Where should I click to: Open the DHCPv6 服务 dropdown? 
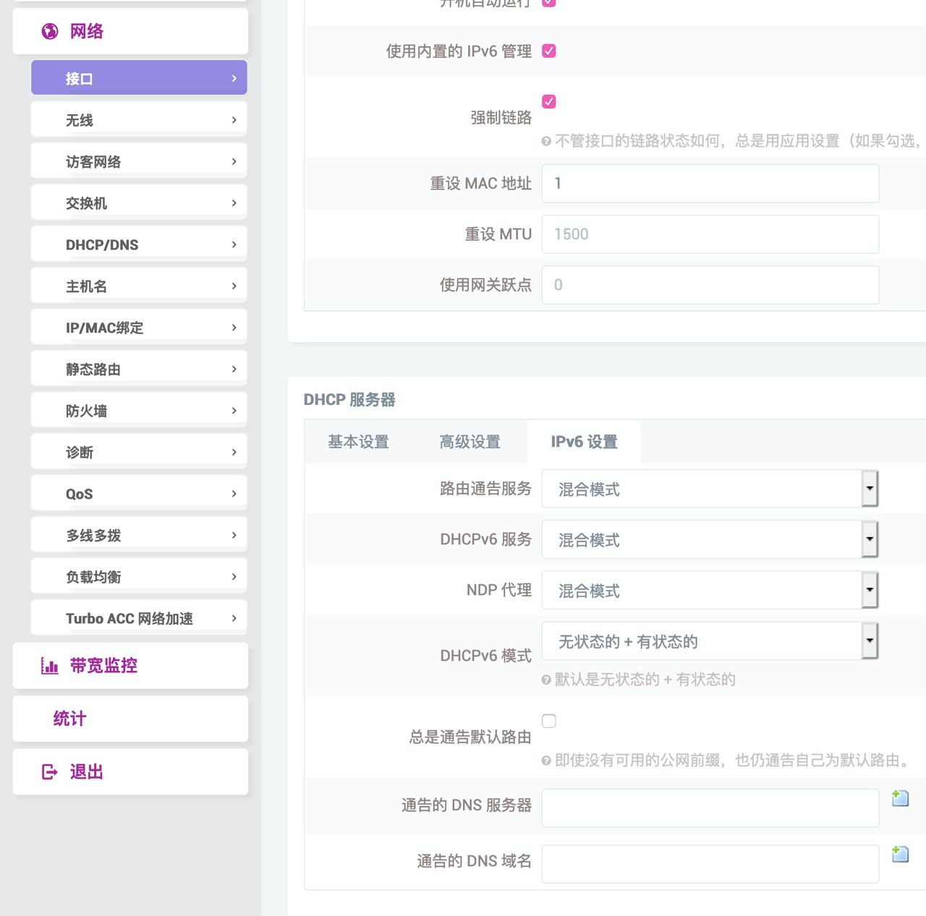tap(710, 539)
